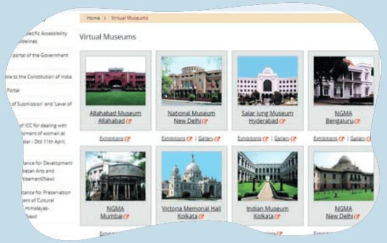Select Virtual Museums breadcrumb item
This screenshot has width=387, height=243.
tap(129, 18)
